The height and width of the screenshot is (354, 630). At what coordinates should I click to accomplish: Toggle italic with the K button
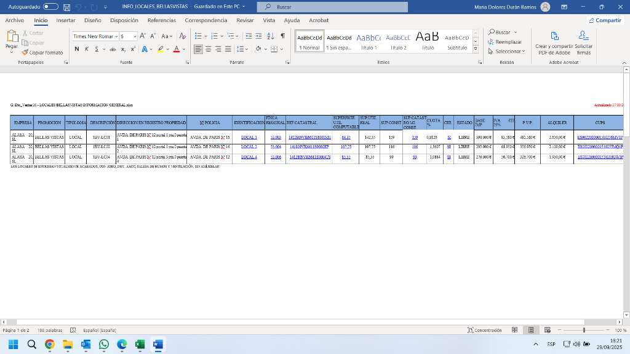[86, 49]
